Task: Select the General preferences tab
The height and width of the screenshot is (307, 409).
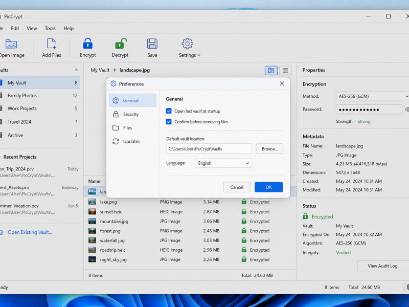Action: click(132, 100)
